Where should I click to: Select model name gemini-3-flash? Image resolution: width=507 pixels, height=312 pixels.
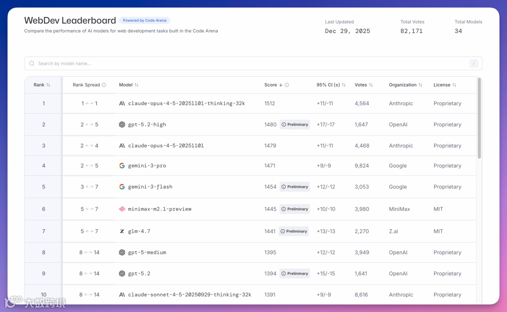point(150,187)
